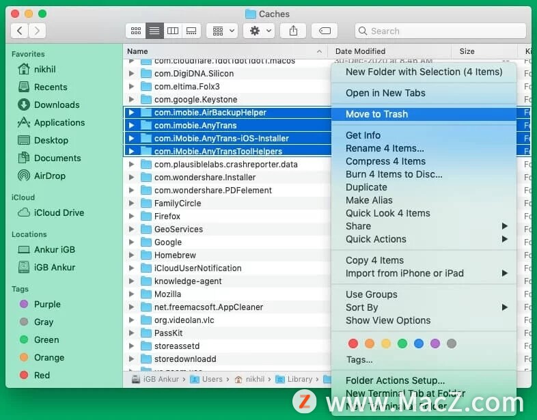Viewport: 537px width, 420px height.
Task: Click into the Search field
Action: click(441, 31)
